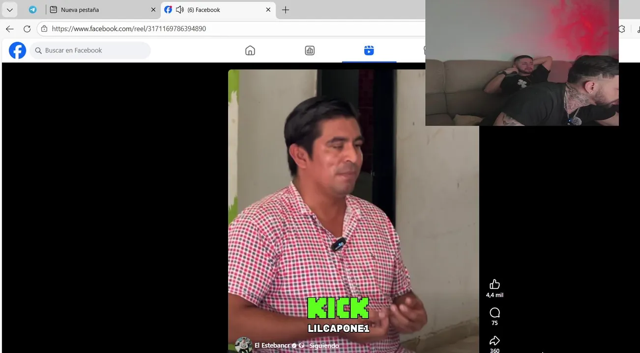
Task: Click the Siguiendo following button
Action: [324, 346]
